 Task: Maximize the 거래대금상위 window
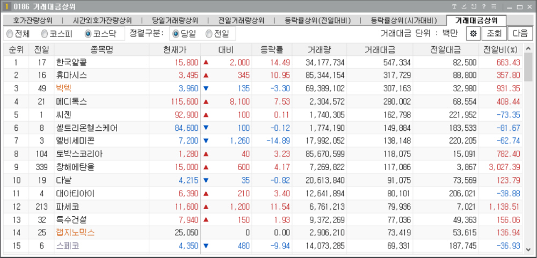(519, 7)
